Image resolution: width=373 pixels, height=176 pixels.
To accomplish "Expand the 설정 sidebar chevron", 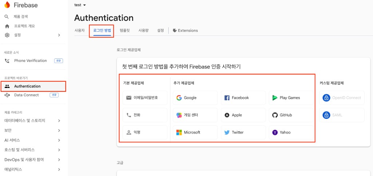I will coord(59,35).
